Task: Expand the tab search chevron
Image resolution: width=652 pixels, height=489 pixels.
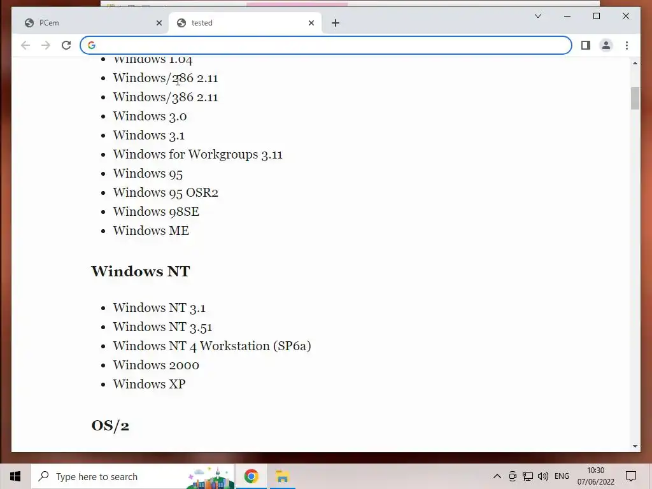Action: click(x=537, y=16)
